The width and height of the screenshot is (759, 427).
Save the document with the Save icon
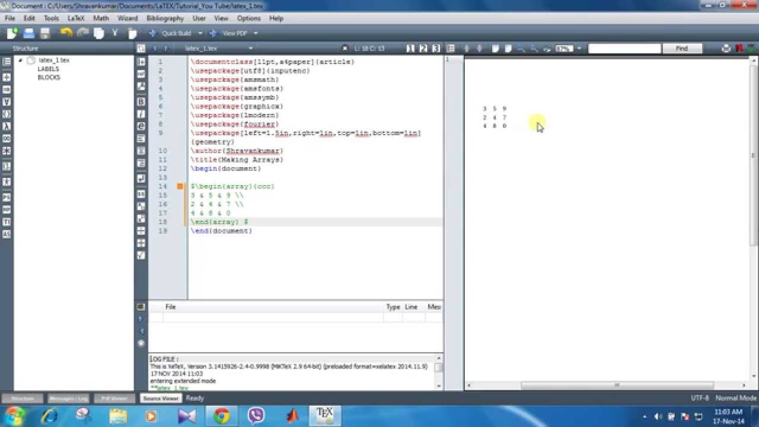tap(45, 33)
